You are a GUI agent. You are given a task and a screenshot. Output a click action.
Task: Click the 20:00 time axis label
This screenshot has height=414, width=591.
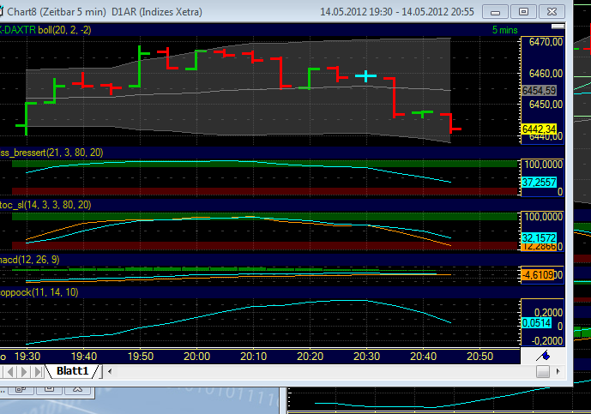point(197,357)
